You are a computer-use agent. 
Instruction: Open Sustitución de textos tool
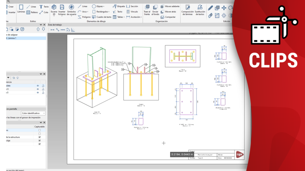coord(200,9)
